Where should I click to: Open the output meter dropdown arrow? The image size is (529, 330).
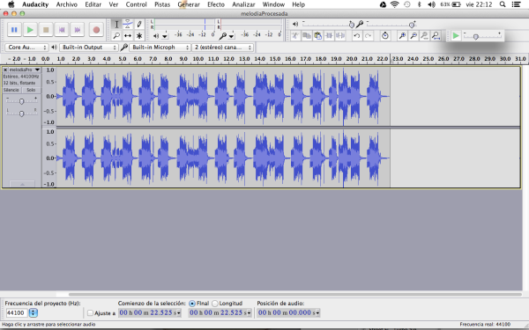click(165, 36)
